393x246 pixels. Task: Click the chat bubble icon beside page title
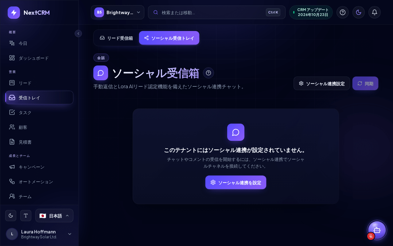coord(101,73)
